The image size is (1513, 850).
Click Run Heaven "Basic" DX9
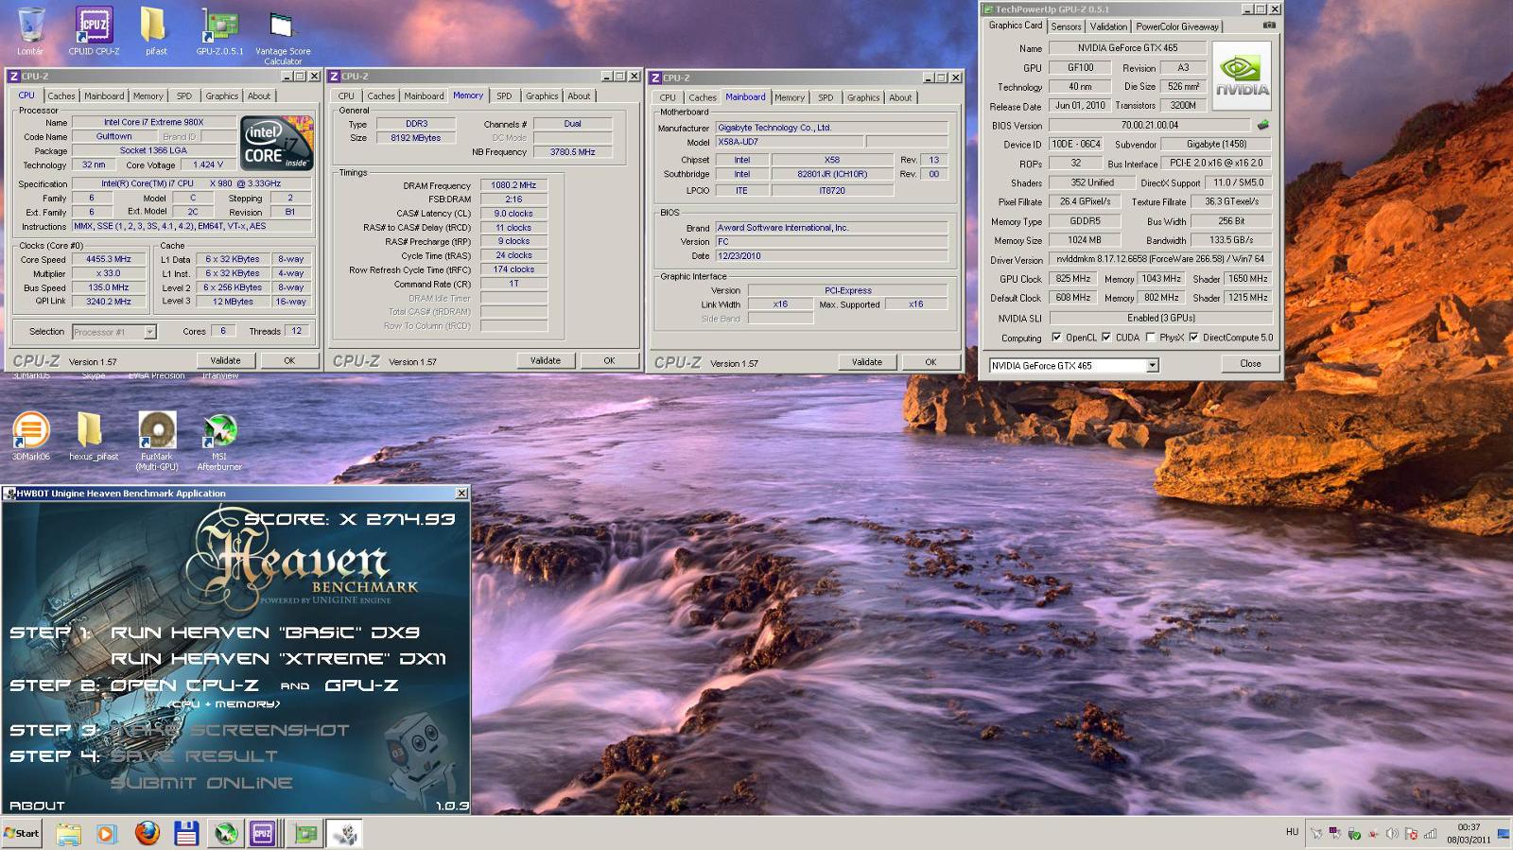(x=265, y=633)
